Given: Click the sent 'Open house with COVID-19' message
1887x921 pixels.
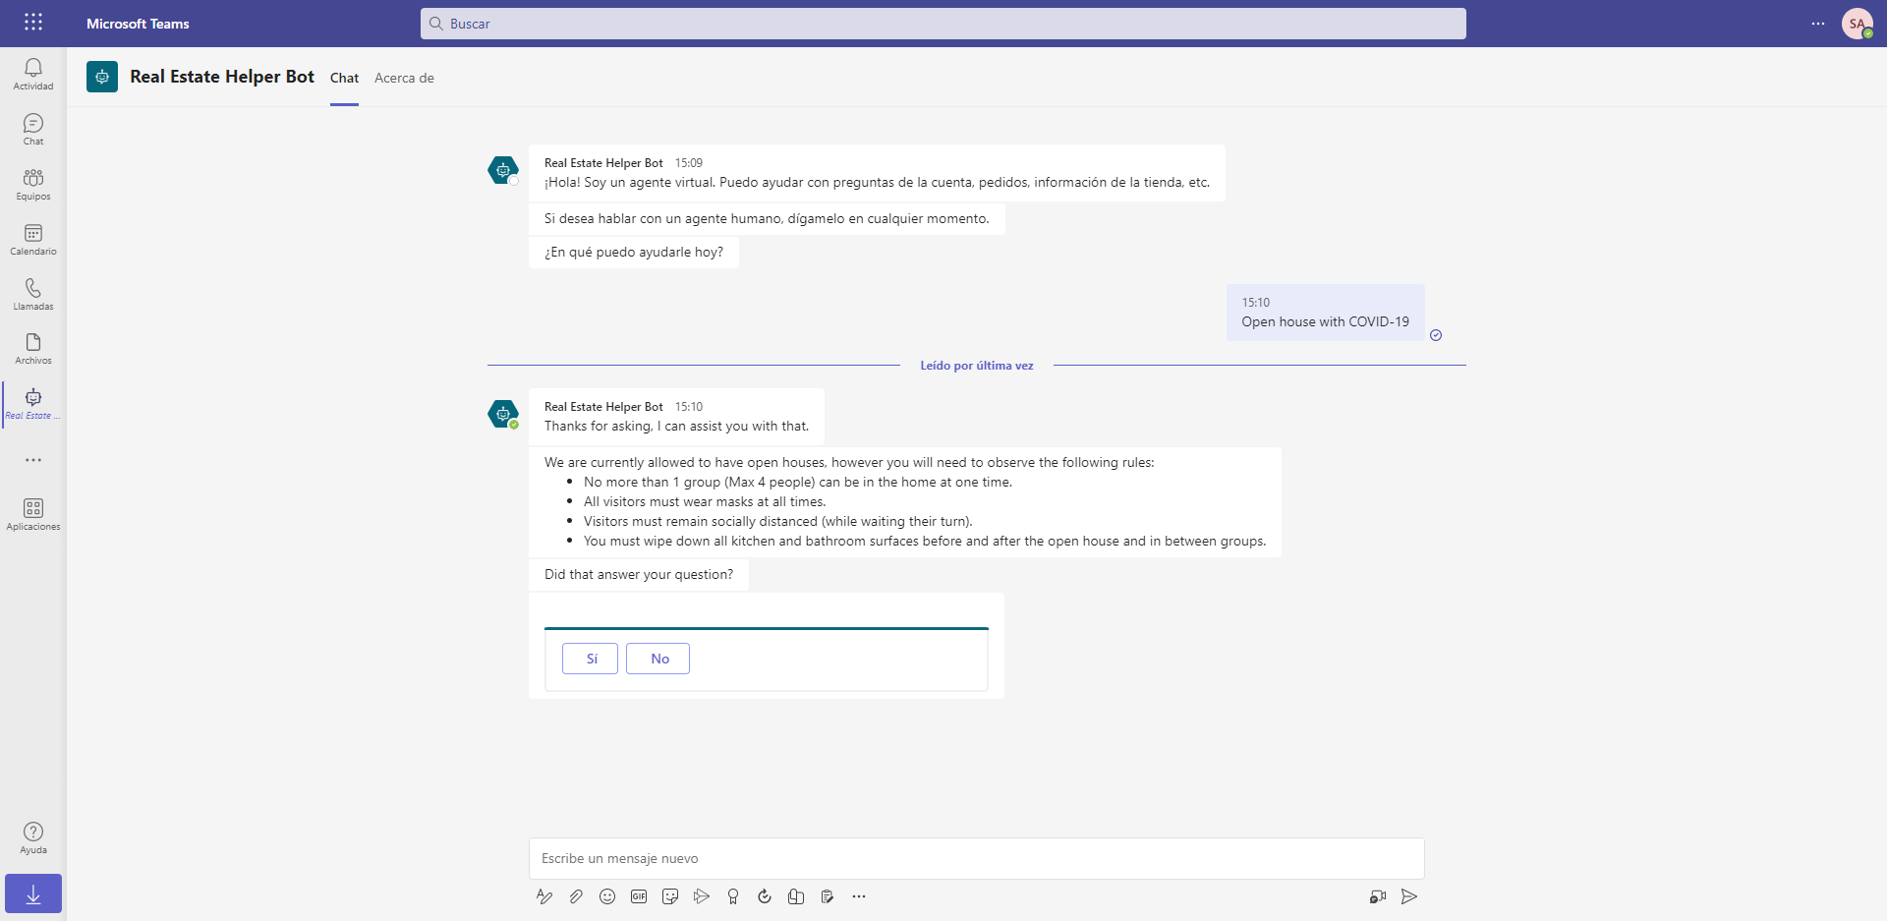Looking at the screenshot, I should pos(1326,313).
